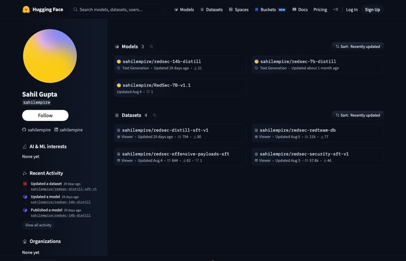This screenshot has width=406, height=261.
Task: Open the sahilempire/redsec-distill-sft-v1 dataset card
Action: pos(180,133)
